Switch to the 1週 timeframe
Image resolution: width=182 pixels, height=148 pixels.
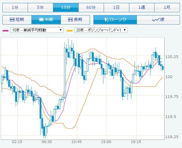tap(142, 8)
